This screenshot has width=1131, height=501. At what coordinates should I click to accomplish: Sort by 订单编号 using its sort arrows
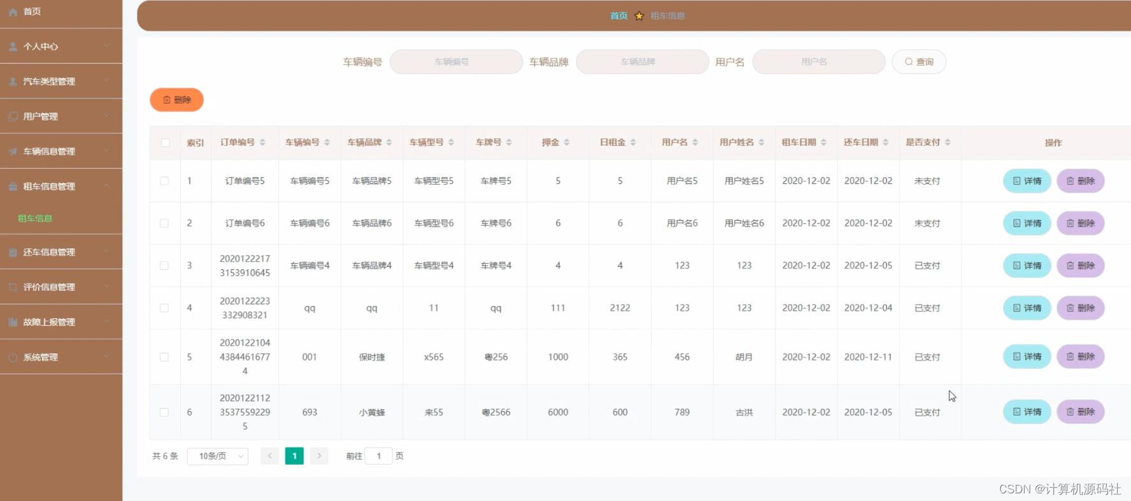[263, 143]
